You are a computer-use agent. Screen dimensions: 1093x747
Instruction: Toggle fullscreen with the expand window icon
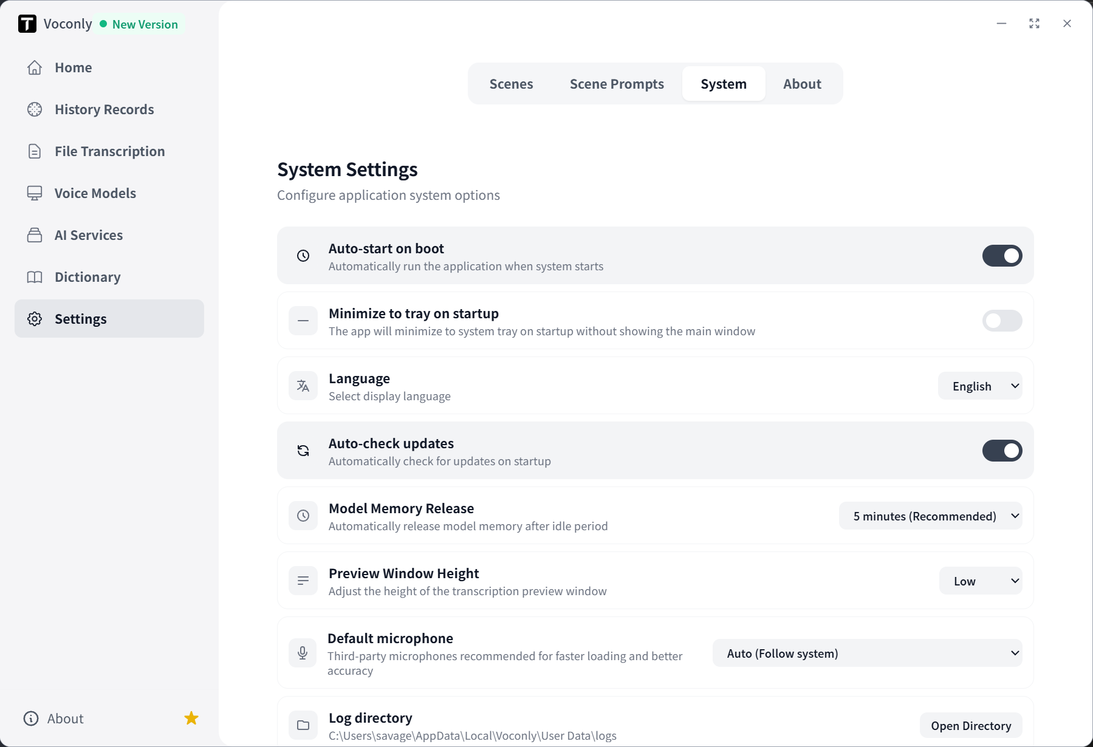click(x=1034, y=24)
